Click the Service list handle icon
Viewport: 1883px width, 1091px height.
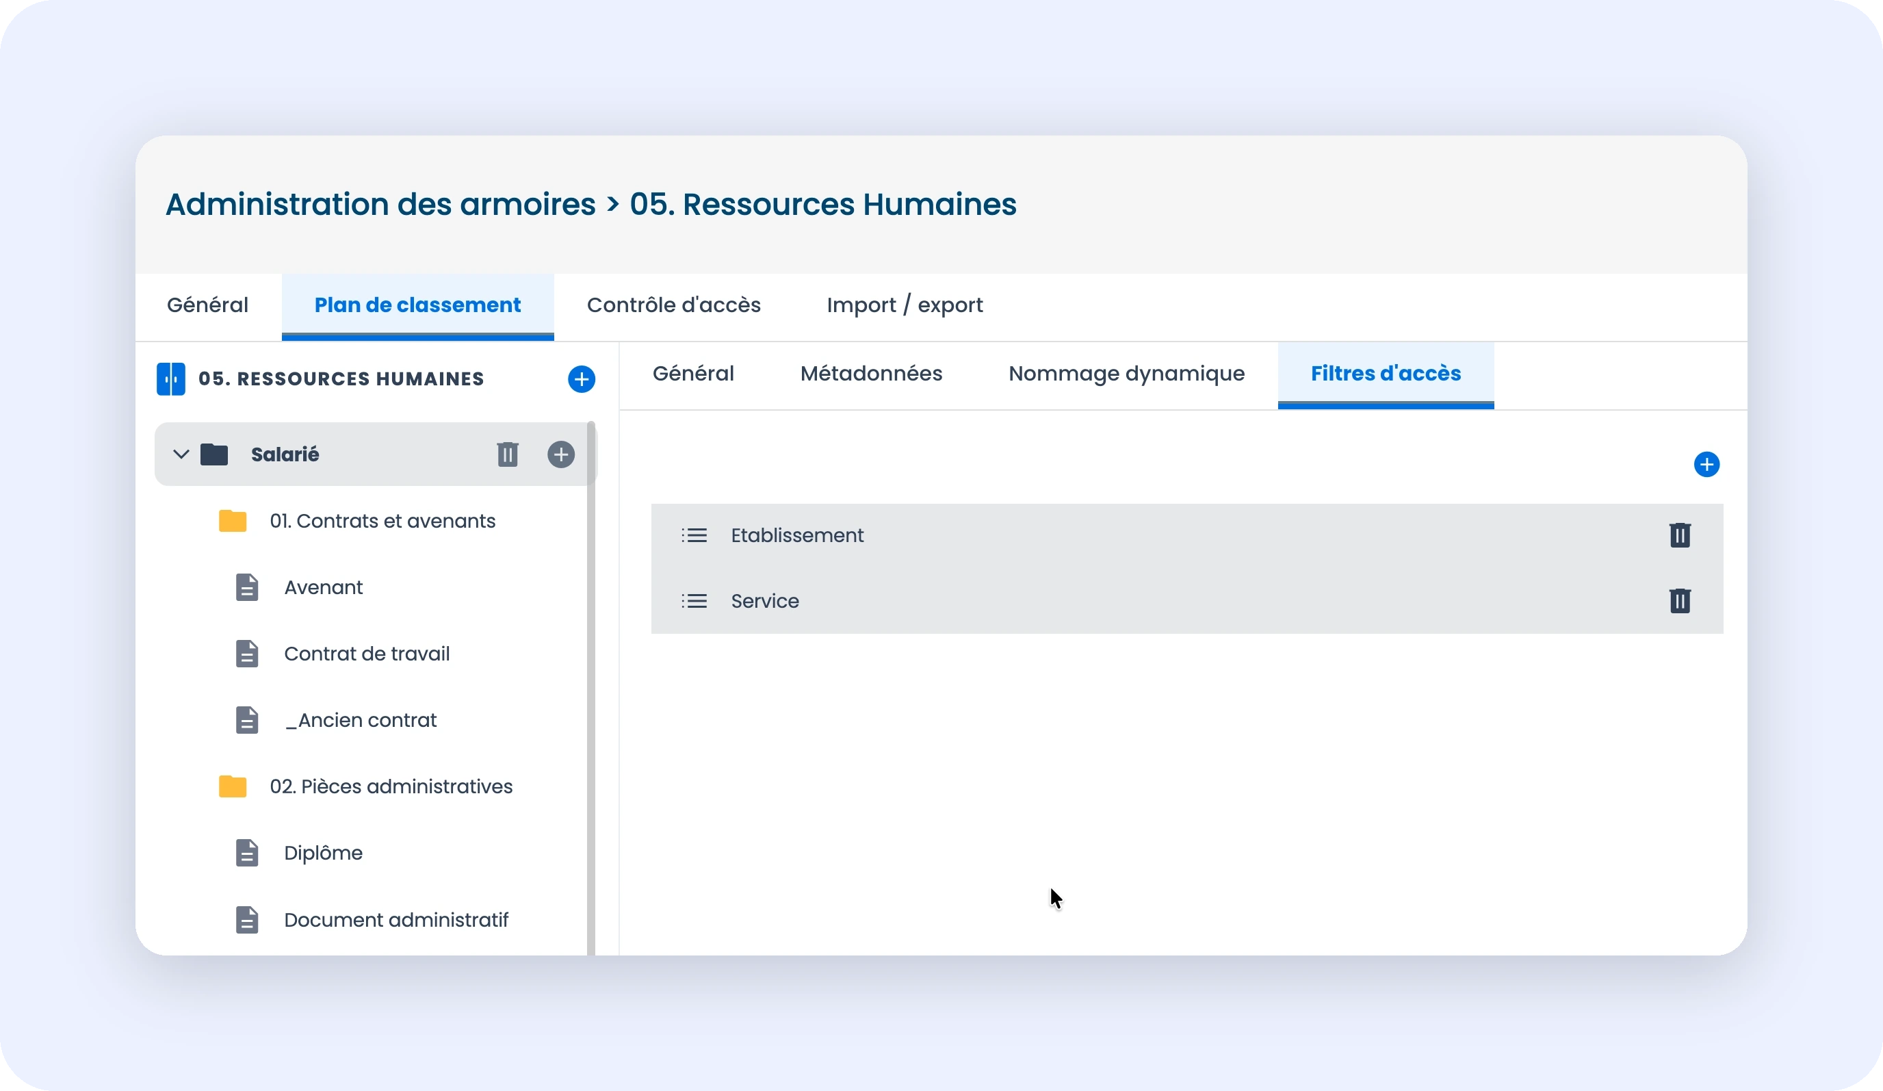point(694,601)
